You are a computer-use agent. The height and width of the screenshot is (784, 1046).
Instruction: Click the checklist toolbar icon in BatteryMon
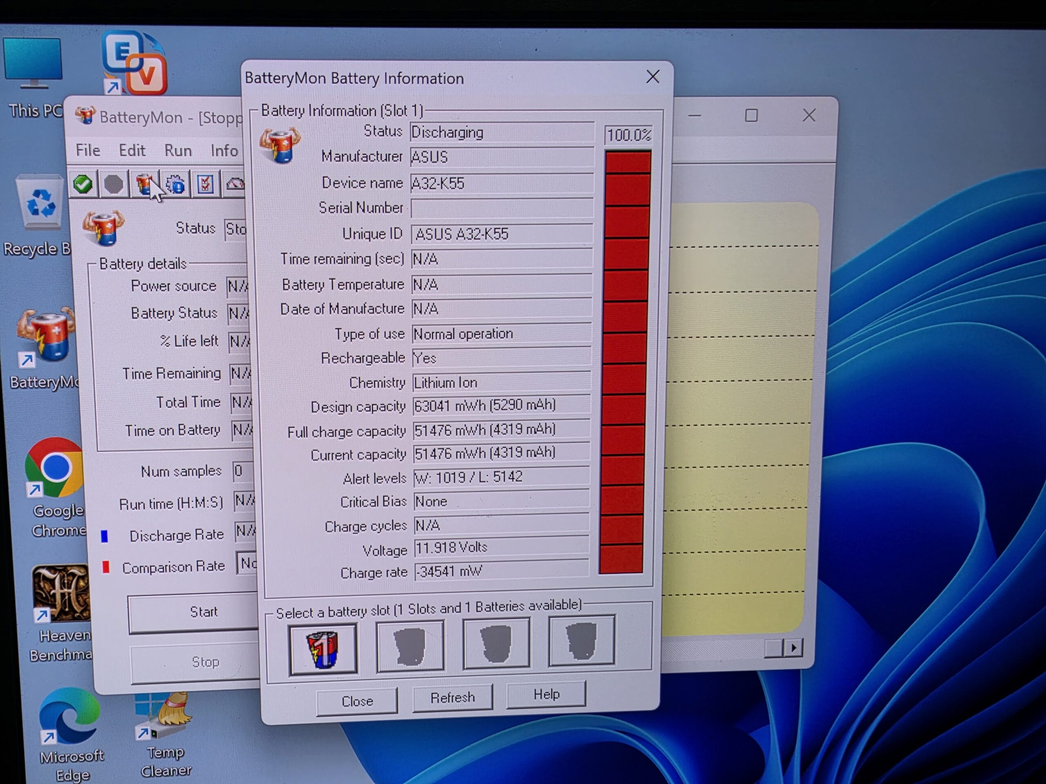[206, 183]
